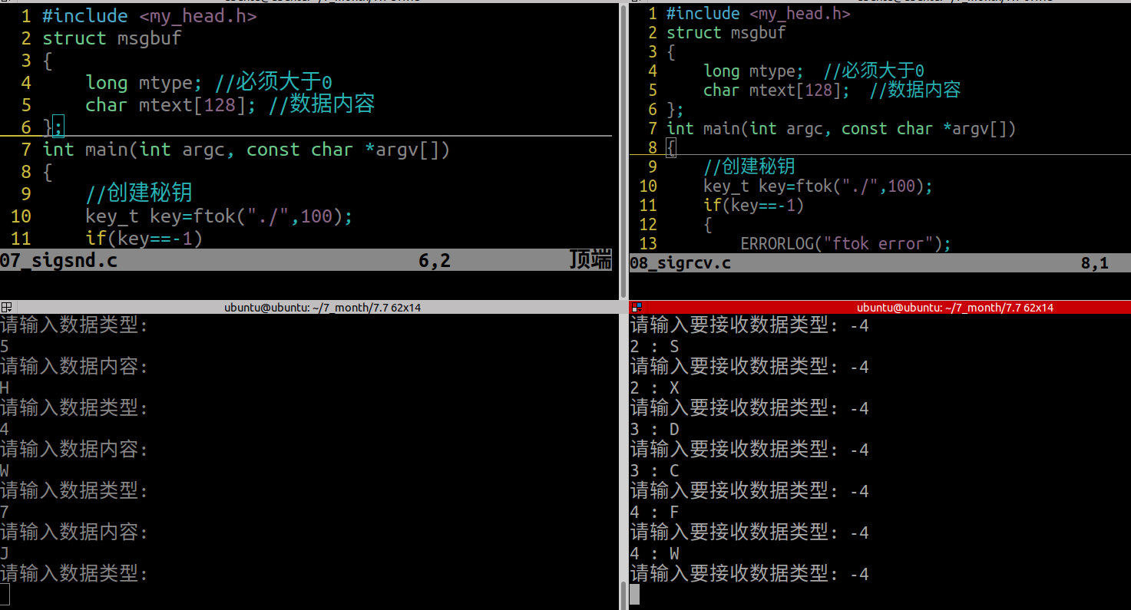Open the group icon in the bottom-left terminal titlebar
The width and height of the screenshot is (1131, 610).
click(6, 308)
